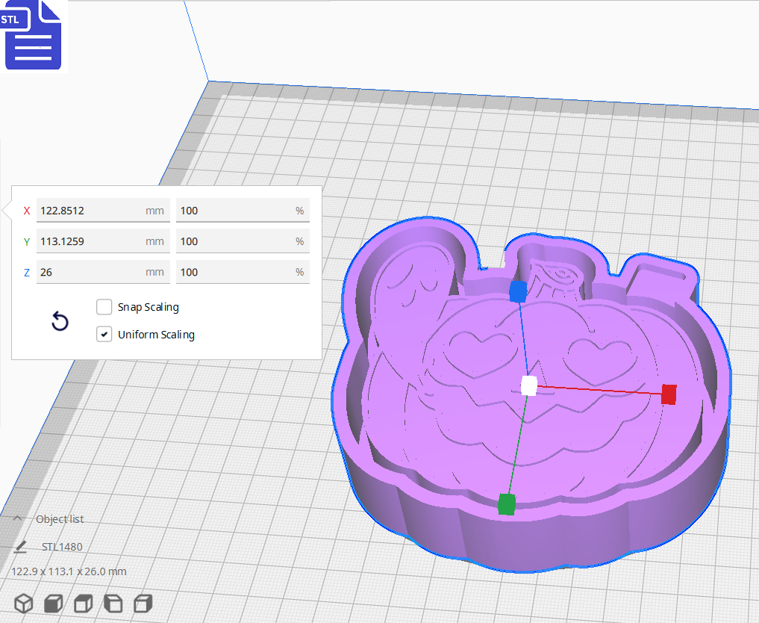Viewport: 759px width, 623px height.
Task: Click the white center uniform scale handle
Action: tap(527, 385)
